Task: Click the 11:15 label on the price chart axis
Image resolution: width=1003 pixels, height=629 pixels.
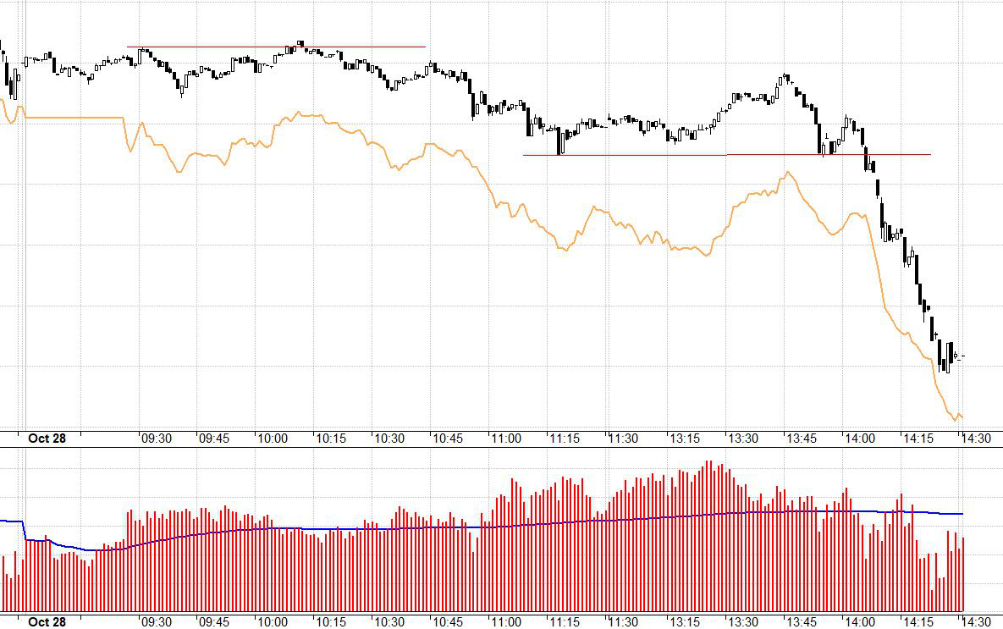Action: 565,439
